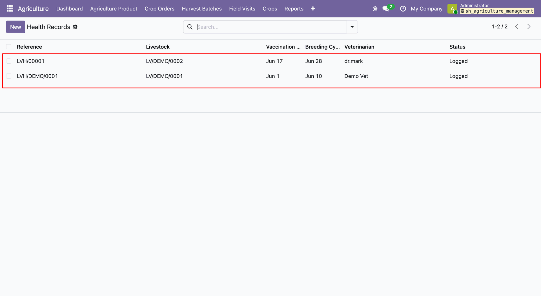This screenshot has width=541, height=296.
Task: Sort by the Breeding Cy... column header
Action: coord(322,47)
